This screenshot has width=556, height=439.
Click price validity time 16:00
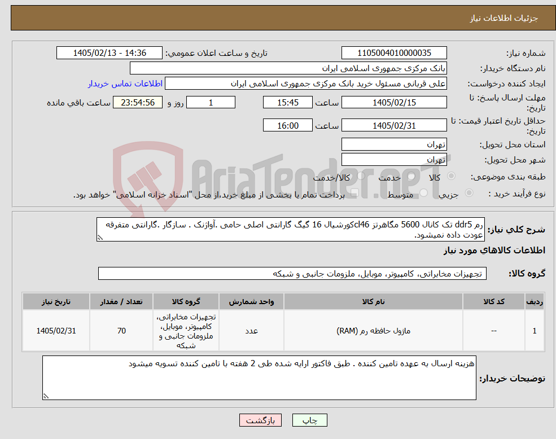click(287, 125)
